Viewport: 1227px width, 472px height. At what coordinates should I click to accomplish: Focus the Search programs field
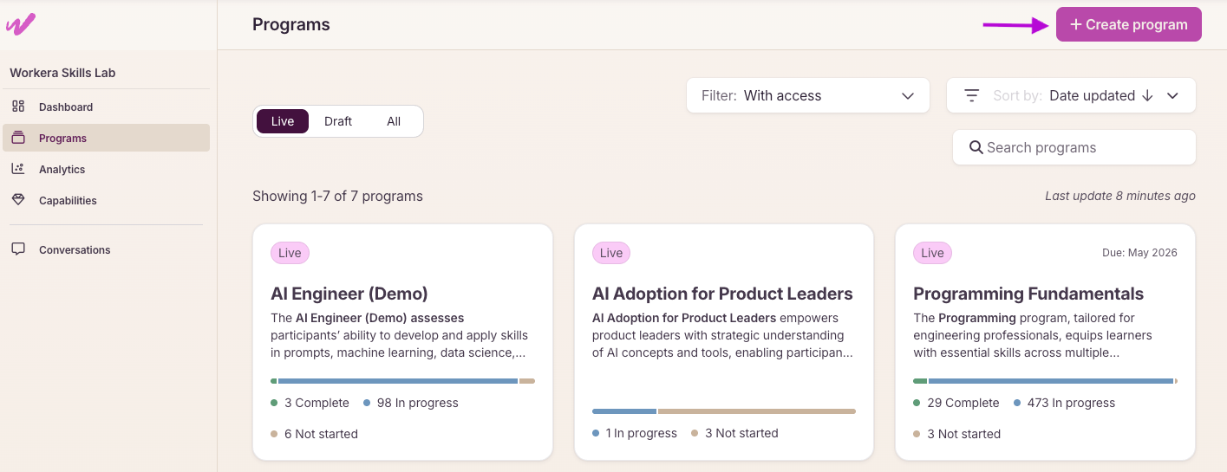[1074, 147]
